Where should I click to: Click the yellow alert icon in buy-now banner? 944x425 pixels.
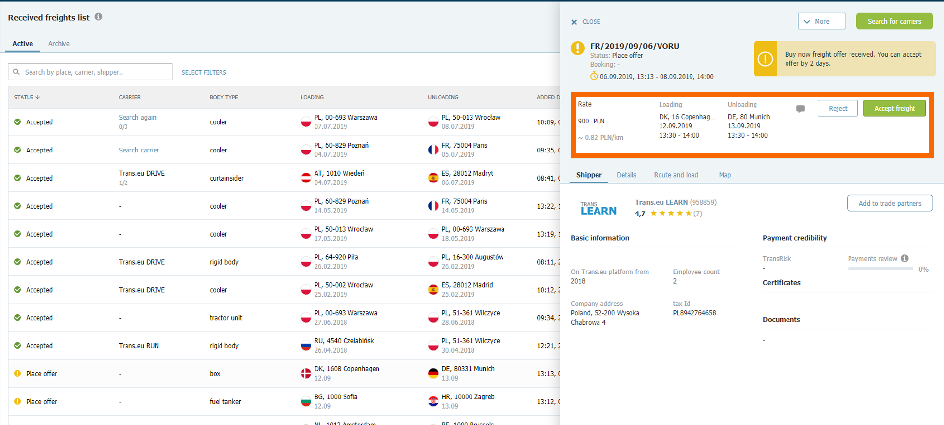pos(765,59)
